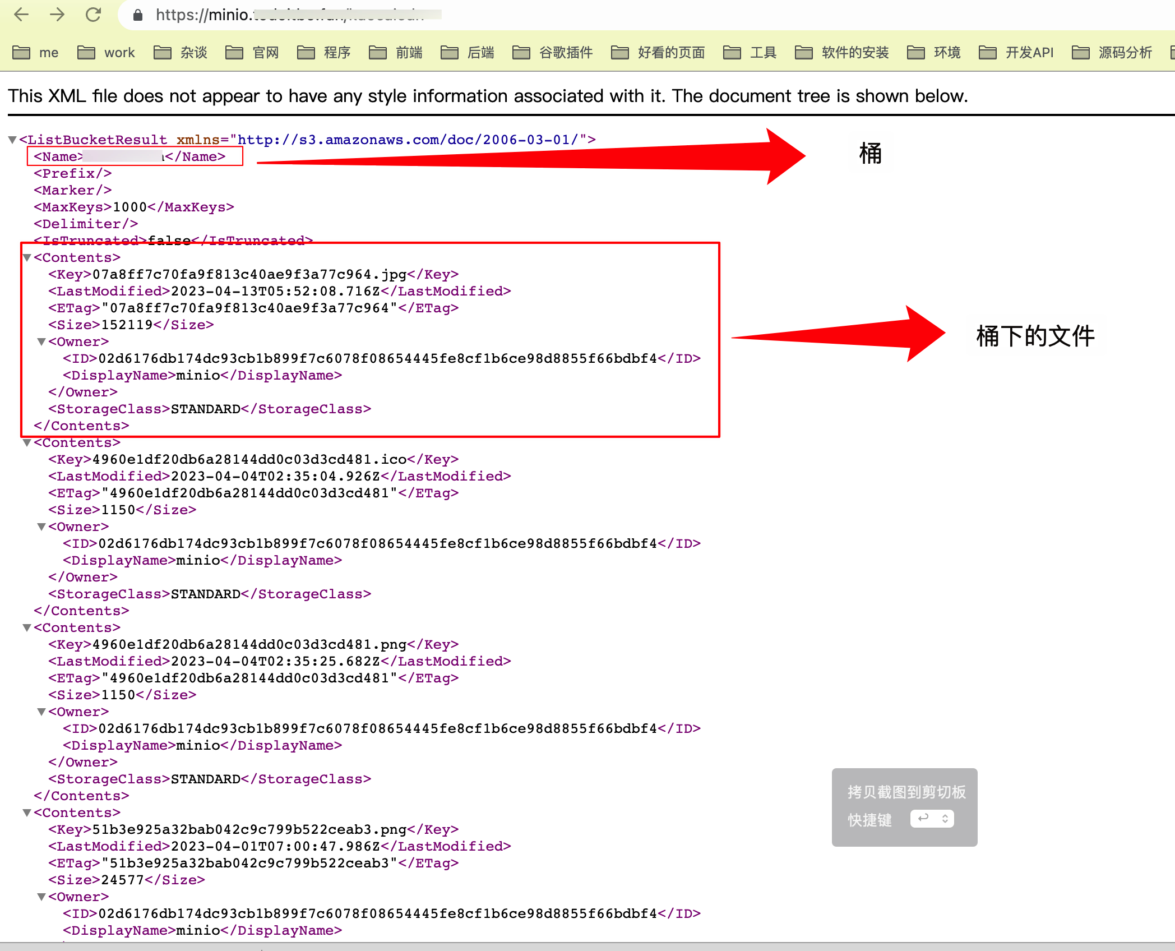Screen dimensions: 1175x951
Task: Click shortcut selector in 拷贝截图到剪切板 popup
Action: coord(932,819)
